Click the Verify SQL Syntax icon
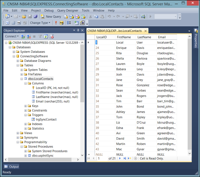This screenshot has height=177, width=200. [61, 23]
